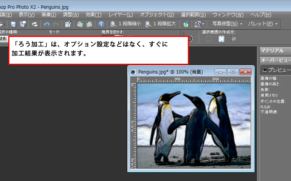Screen dimensions: 291x181
Task: Click the 境界をぼかす: label
Action: point(113,32)
